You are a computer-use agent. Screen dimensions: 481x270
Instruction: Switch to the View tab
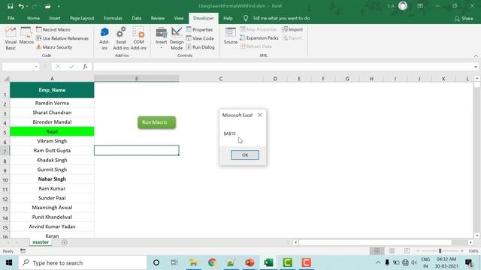179,18
